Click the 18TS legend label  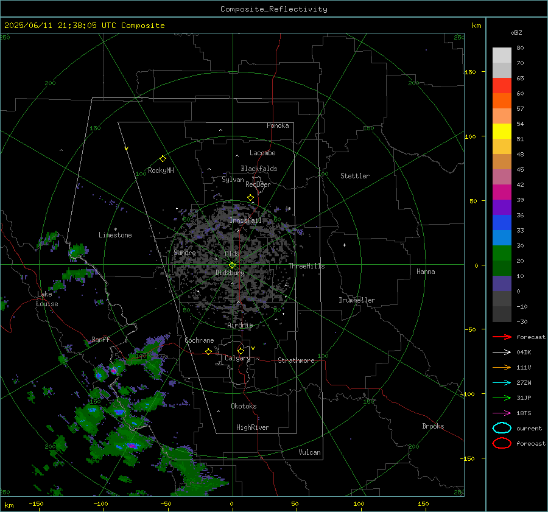[524, 413]
